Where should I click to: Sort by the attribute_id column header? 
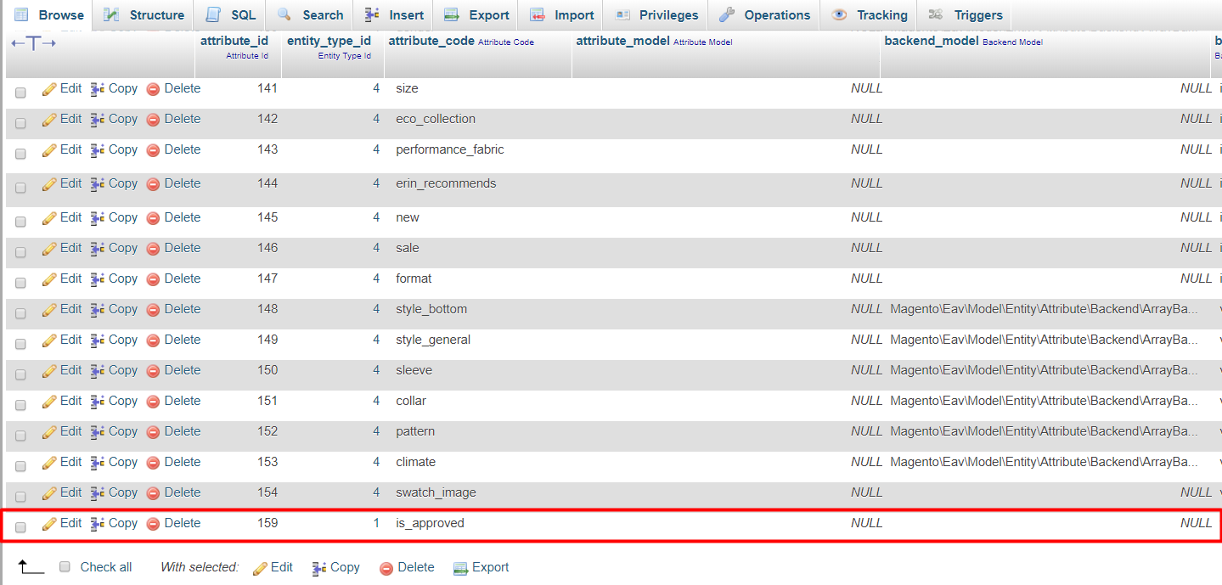coord(234,41)
